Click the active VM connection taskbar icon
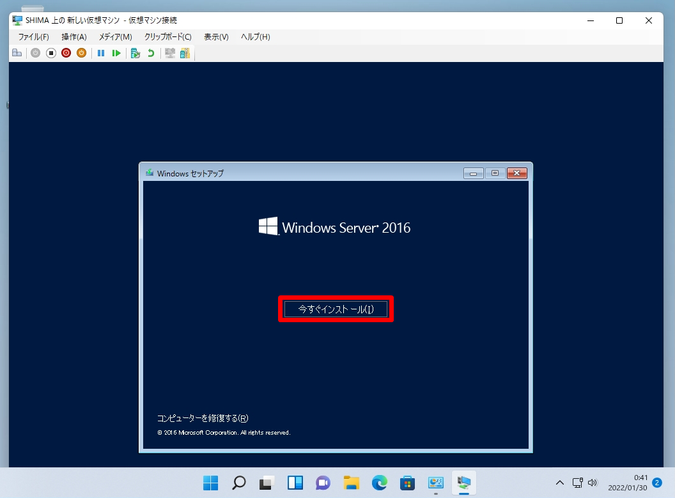Screen dimensions: 675x498 click(x=464, y=483)
